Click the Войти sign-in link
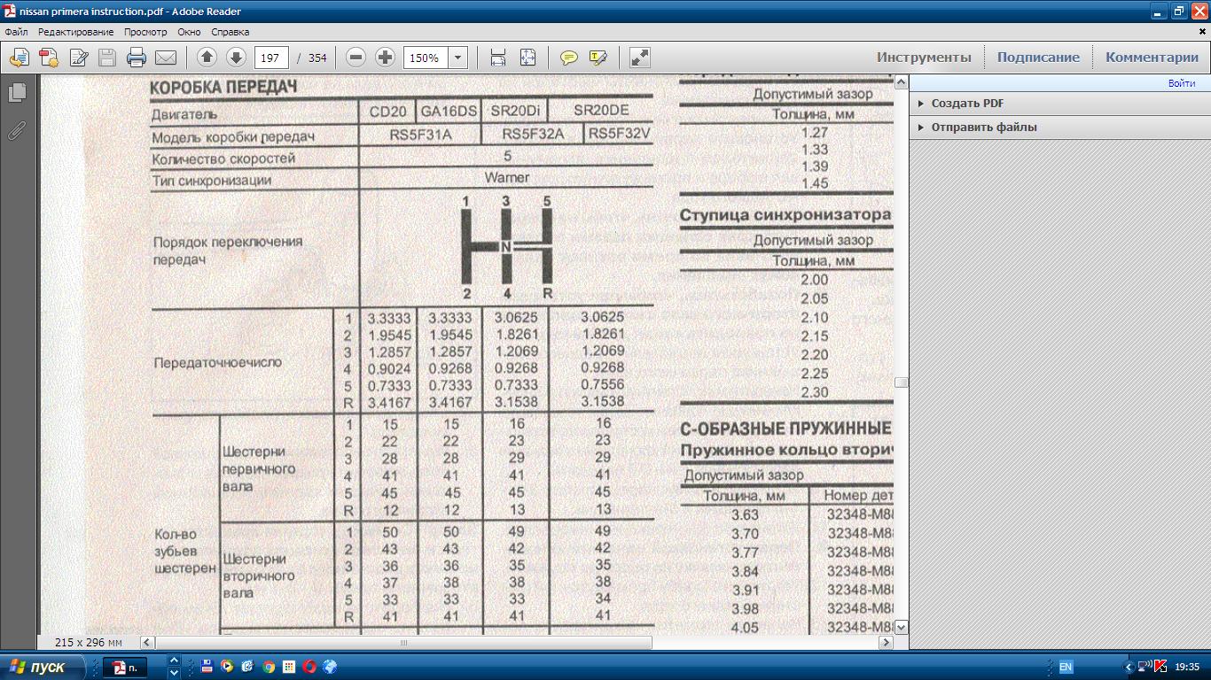1211x680 pixels. click(x=1181, y=84)
